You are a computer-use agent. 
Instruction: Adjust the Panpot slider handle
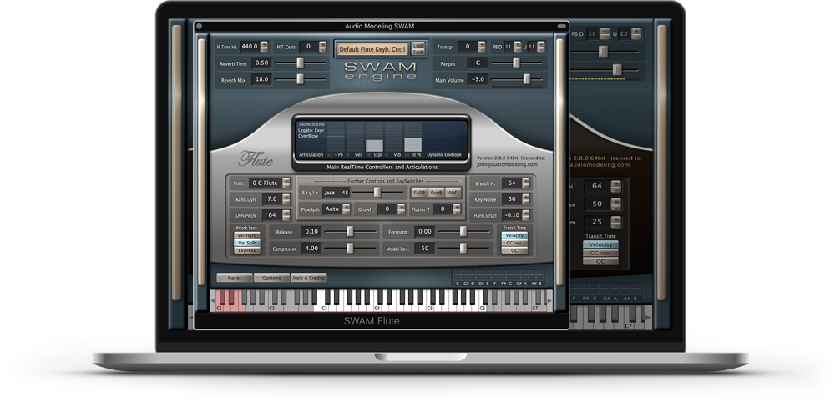pyautogui.click(x=516, y=63)
